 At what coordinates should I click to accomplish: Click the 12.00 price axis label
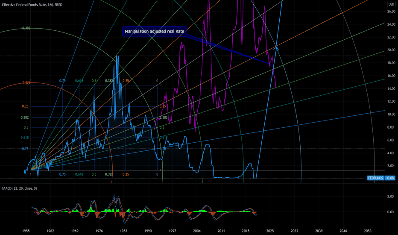click(391, 101)
